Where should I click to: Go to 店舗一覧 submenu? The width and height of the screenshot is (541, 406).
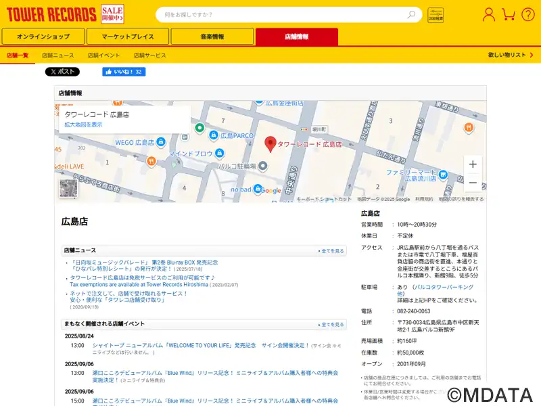point(18,55)
